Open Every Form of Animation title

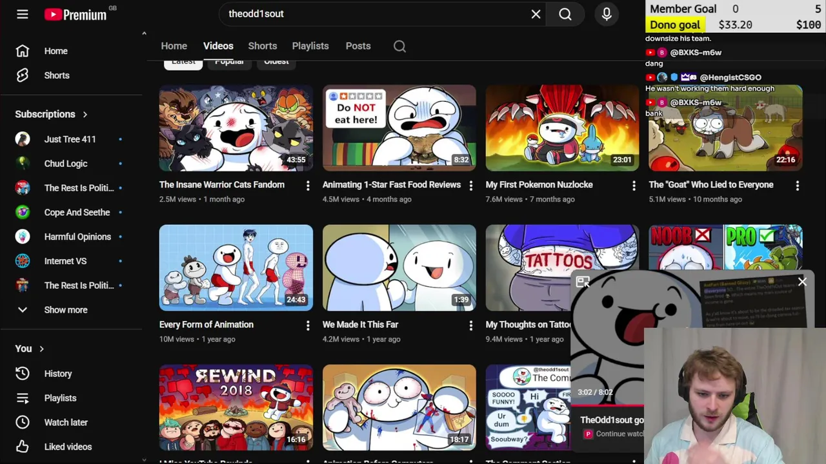point(206,325)
